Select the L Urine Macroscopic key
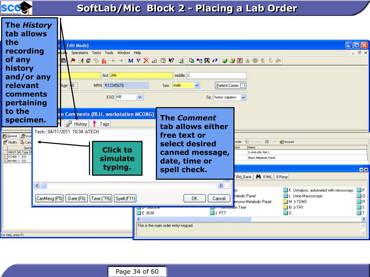 pyautogui.click(x=303, y=196)
